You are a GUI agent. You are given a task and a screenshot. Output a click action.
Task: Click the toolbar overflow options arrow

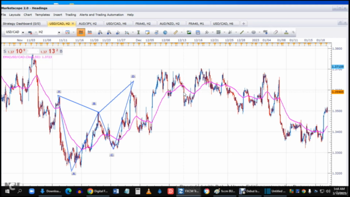coord(293,32)
